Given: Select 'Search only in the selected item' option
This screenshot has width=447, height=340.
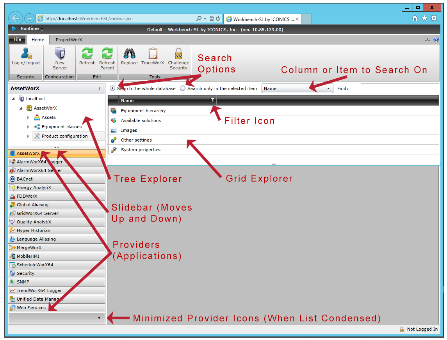Looking at the screenshot, I should coord(183,89).
